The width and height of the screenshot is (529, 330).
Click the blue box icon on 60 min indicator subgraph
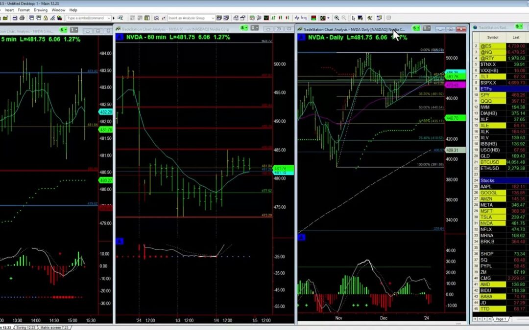pyautogui.click(x=120, y=241)
